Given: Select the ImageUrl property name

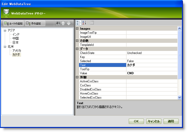Looking at the screenshot, I should [x=103, y=37].
